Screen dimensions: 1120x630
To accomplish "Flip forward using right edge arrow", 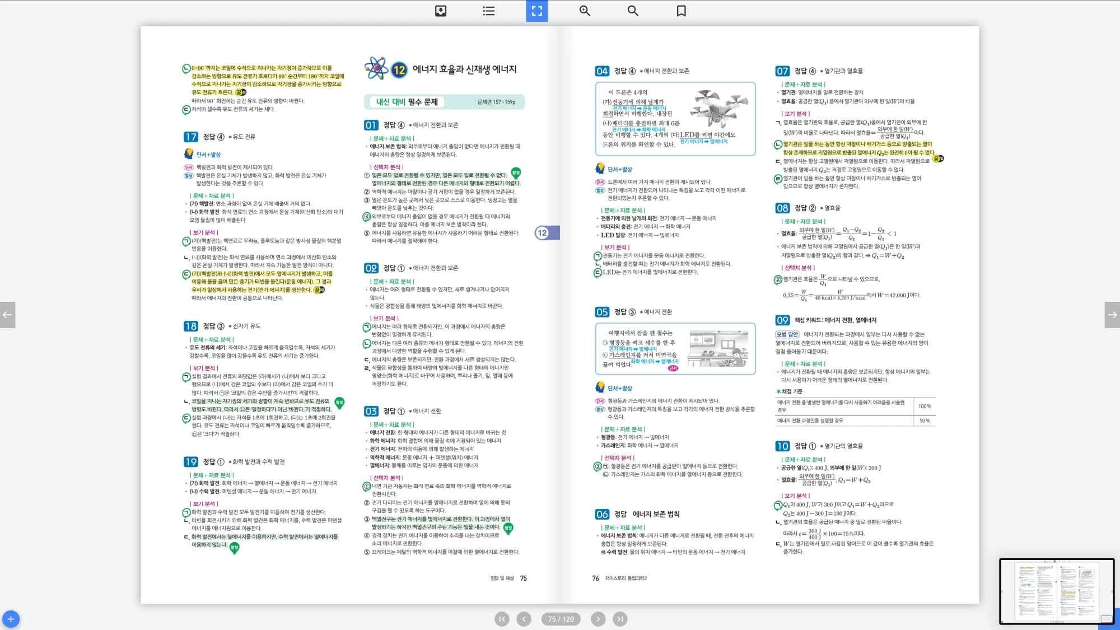I will (x=1112, y=315).
